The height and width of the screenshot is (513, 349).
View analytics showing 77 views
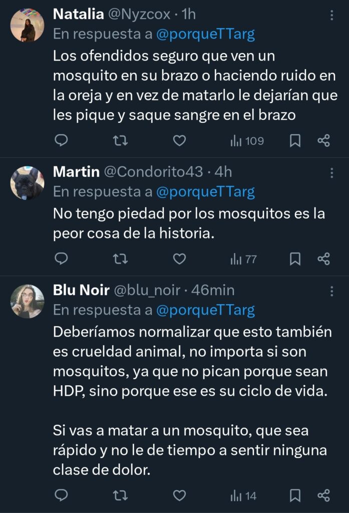[x=243, y=259]
